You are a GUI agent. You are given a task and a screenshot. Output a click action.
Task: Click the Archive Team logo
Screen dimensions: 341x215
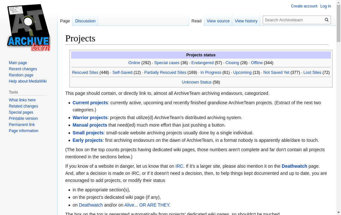pos(29,28)
